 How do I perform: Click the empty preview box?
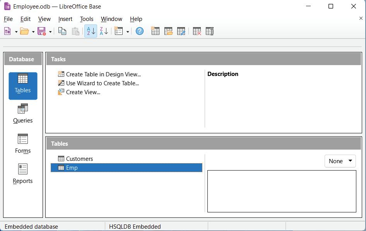click(x=282, y=191)
